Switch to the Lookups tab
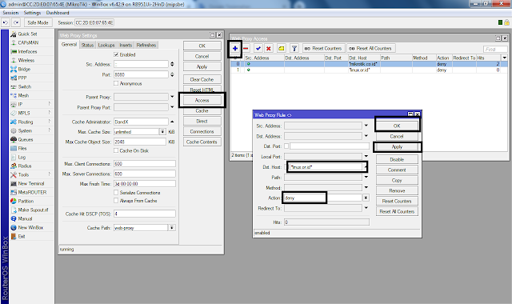The width and height of the screenshot is (512, 304). [x=106, y=45]
